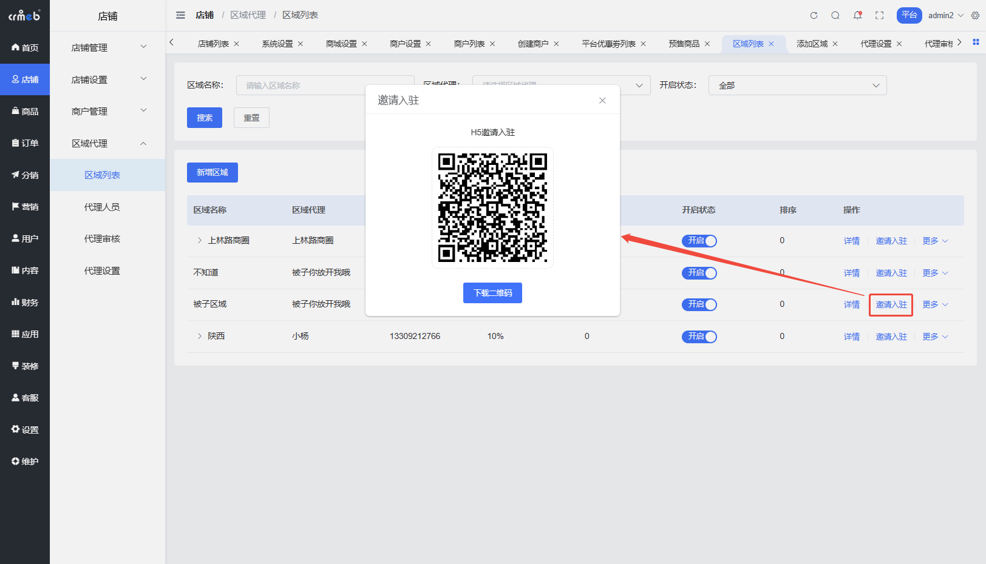Open the admin2 account dropdown
Image resolution: width=986 pixels, height=564 pixels.
(945, 16)
